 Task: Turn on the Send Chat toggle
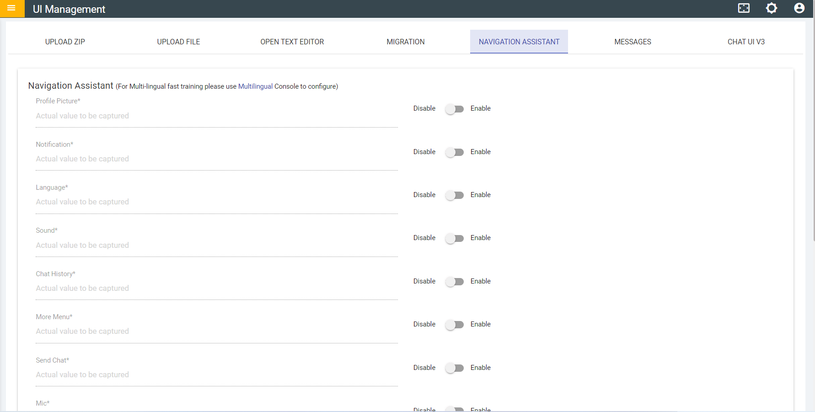[455, 368]
